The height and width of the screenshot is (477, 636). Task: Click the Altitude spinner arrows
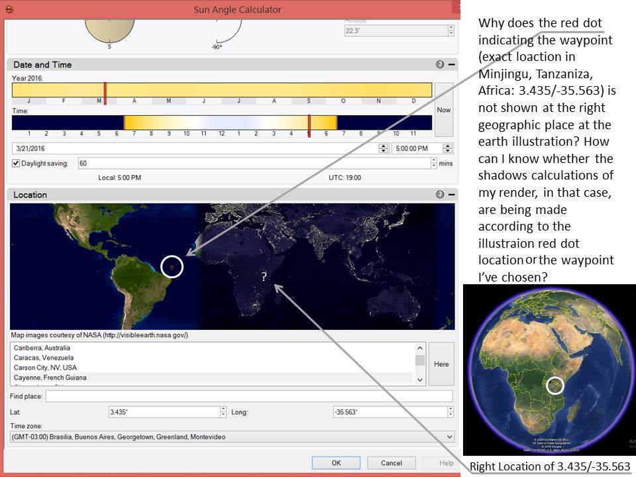(451, 30)
